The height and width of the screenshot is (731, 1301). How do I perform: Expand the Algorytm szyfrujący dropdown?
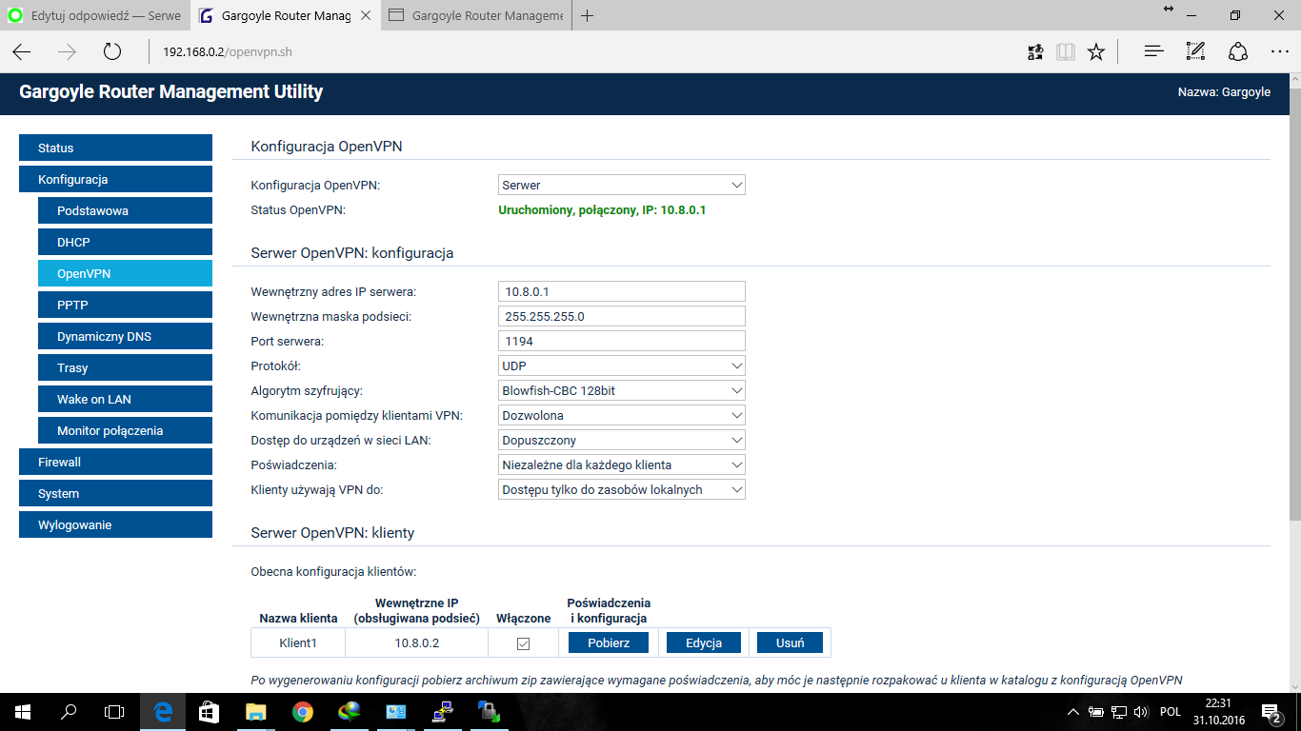[x=622, y=390]
